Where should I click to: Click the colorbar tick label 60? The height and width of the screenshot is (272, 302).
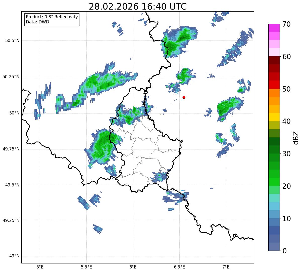[286, 57]
